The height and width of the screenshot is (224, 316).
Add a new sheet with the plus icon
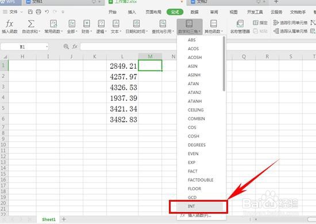coord(64,219)
